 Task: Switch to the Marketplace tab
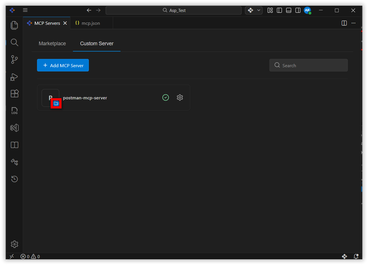52,44
